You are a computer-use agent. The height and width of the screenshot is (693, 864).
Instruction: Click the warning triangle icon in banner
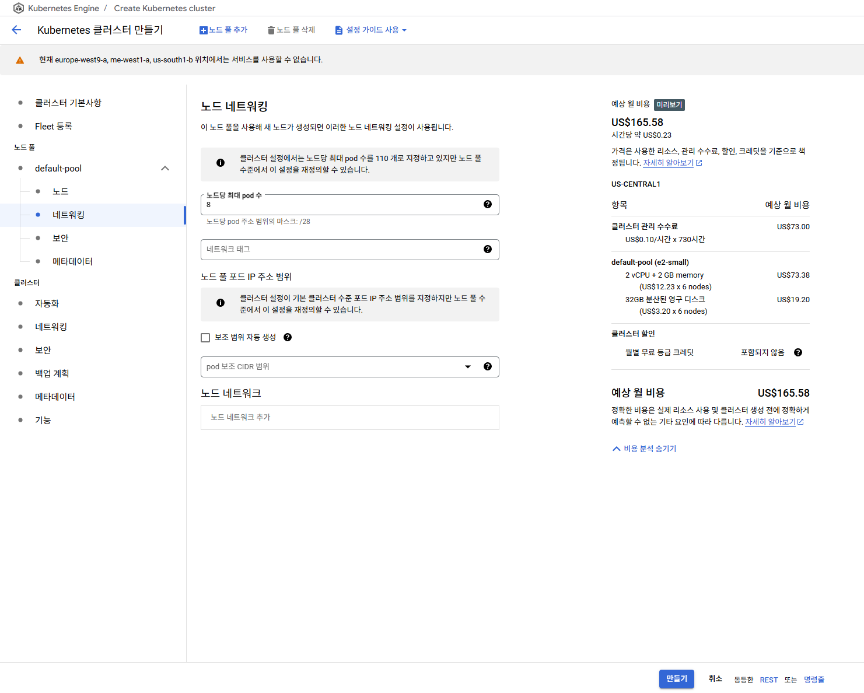[x=20, y=60]
